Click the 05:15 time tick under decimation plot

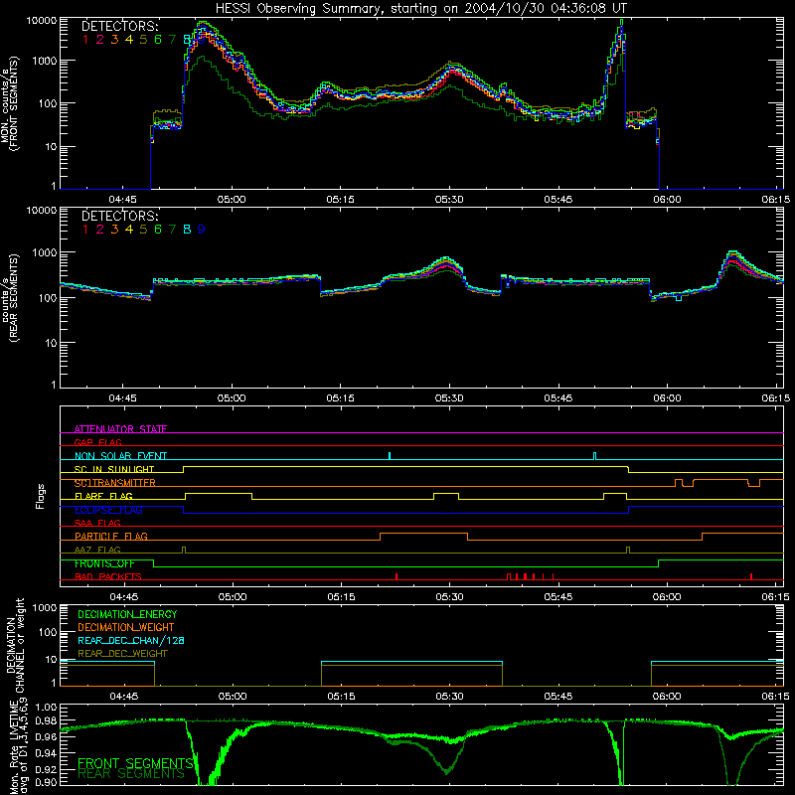tap(341, 697)
